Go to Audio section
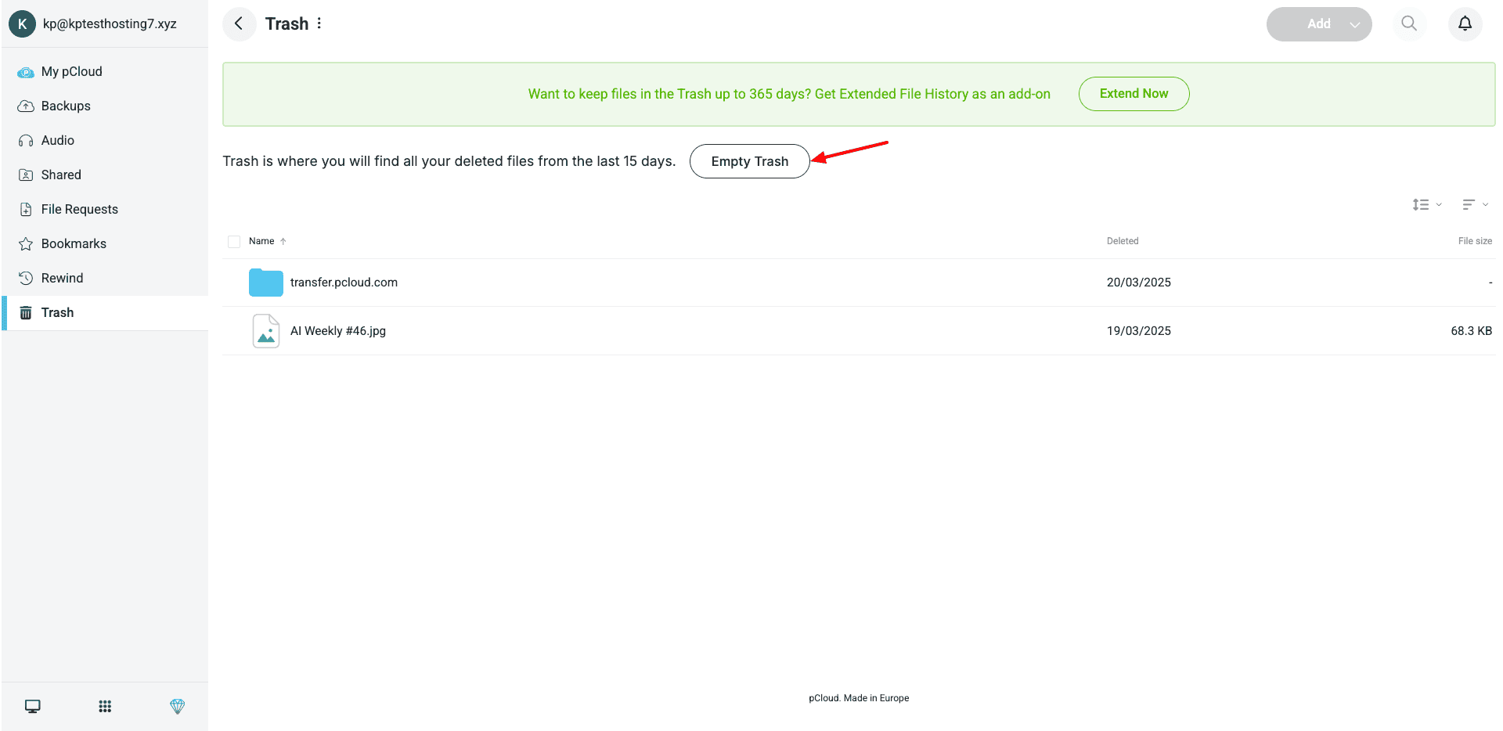The image size is (1503, 731). click(105, 140)
